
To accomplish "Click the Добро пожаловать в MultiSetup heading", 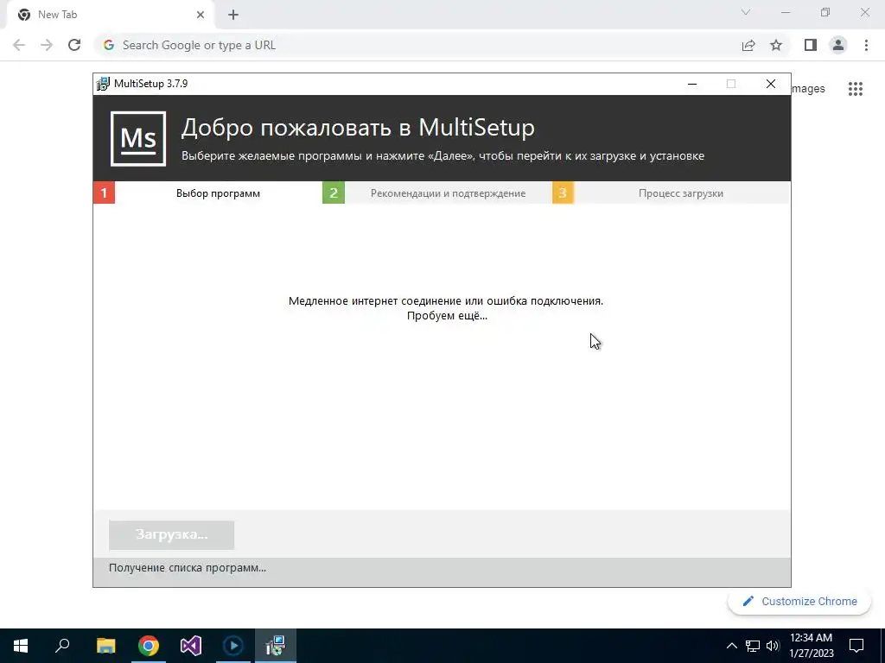I will (x=358, y=128).
